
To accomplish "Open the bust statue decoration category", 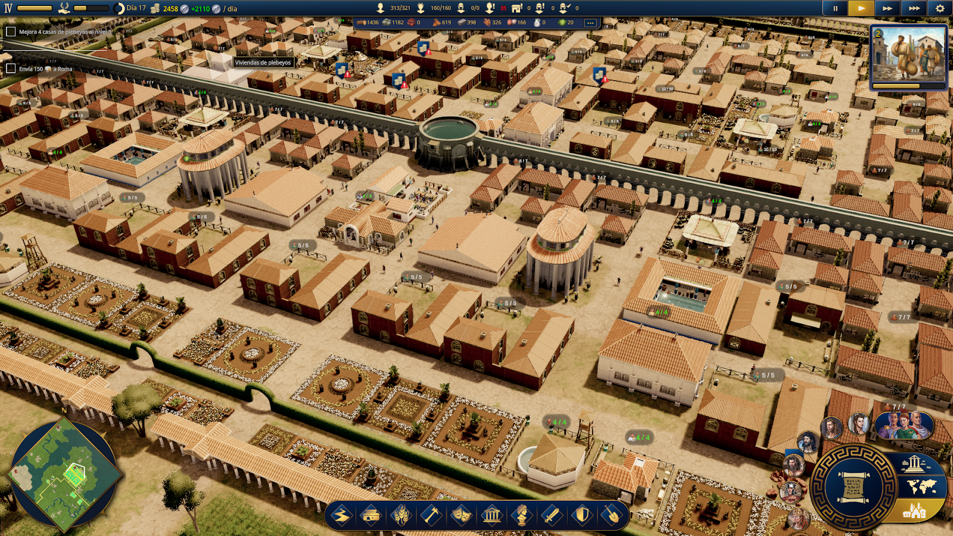I will [x=522, y=515].
